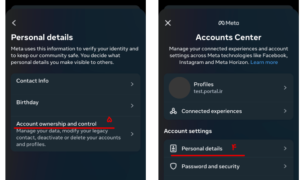Select the Contact Info entry
The height and width of the screenshot is (180, 302).
(x=76, y=84)
